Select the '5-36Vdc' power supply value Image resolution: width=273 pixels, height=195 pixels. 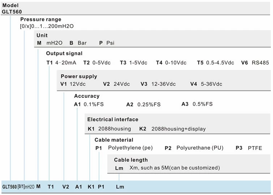211,84
